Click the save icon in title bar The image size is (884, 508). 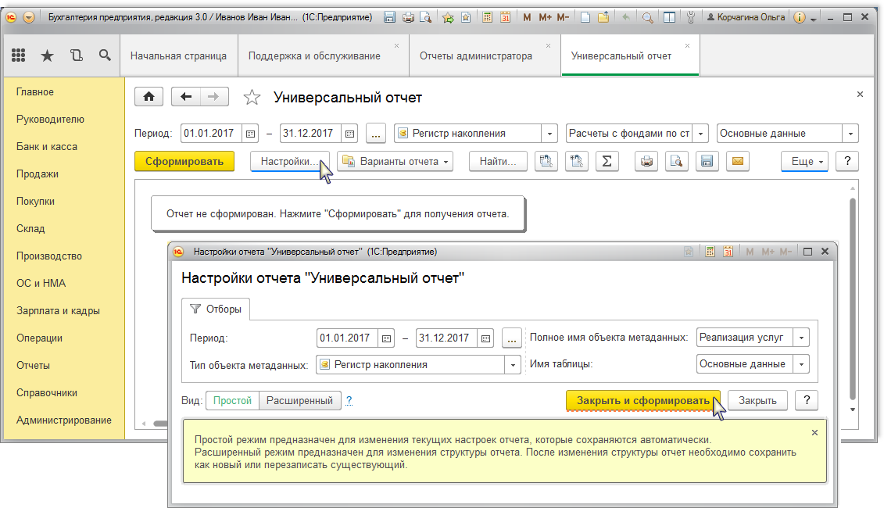(x=389, y=17)
